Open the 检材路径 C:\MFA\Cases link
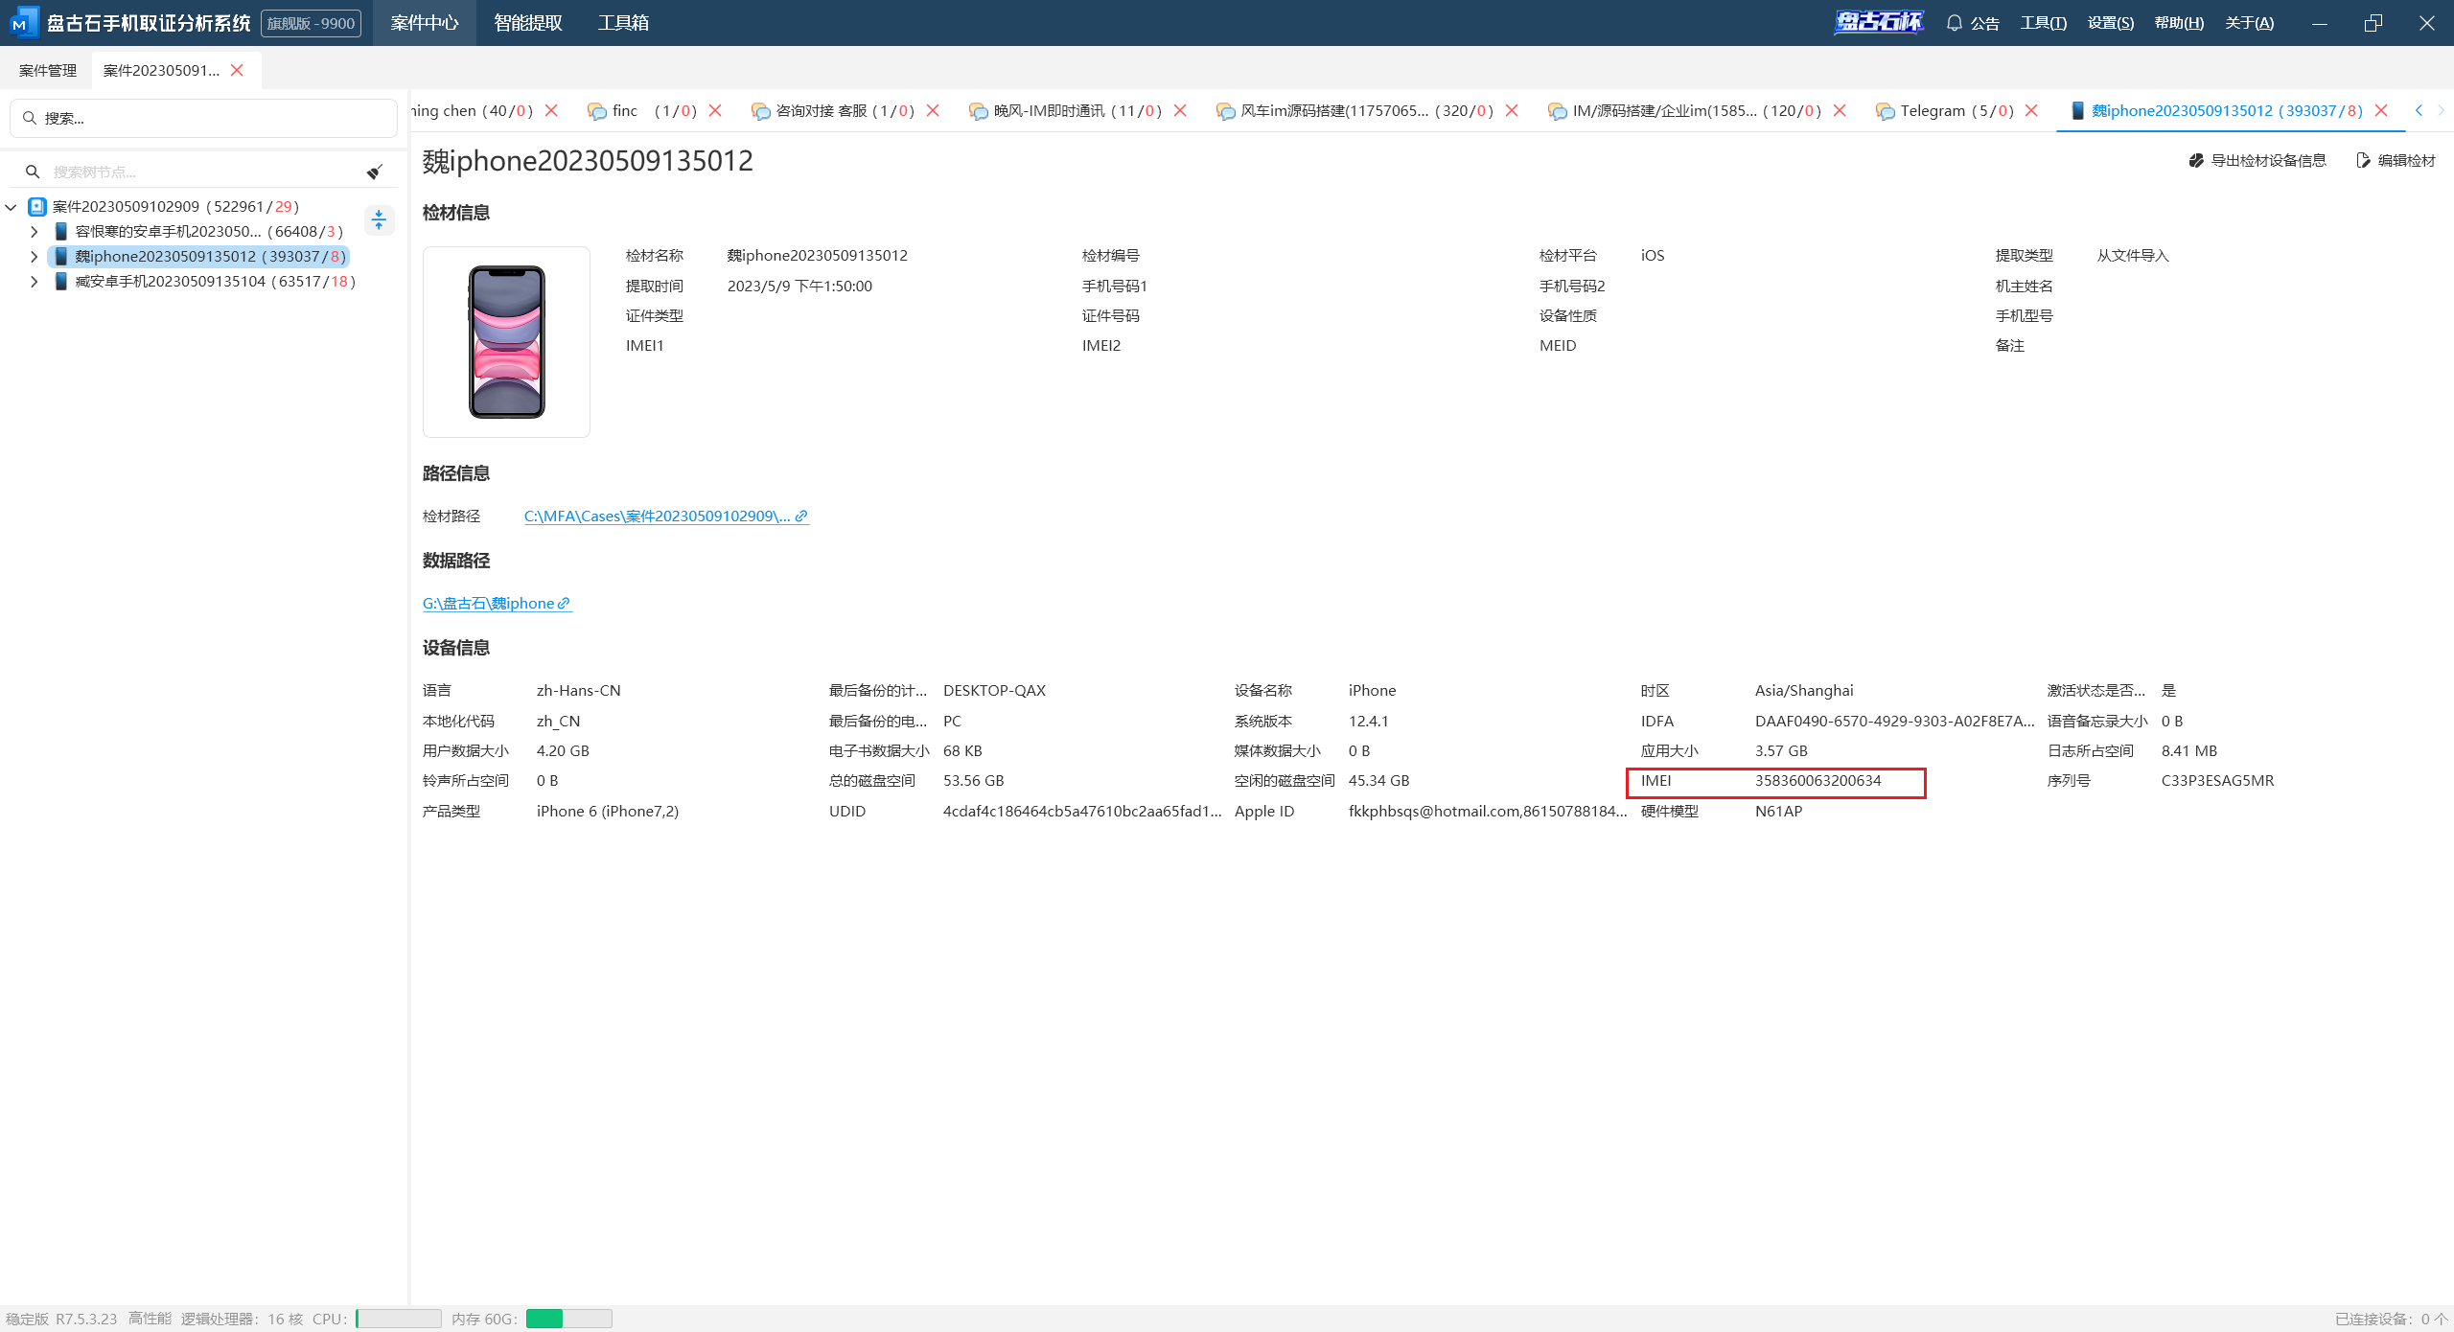The image size is (2454, 1332). coord(665,516)
